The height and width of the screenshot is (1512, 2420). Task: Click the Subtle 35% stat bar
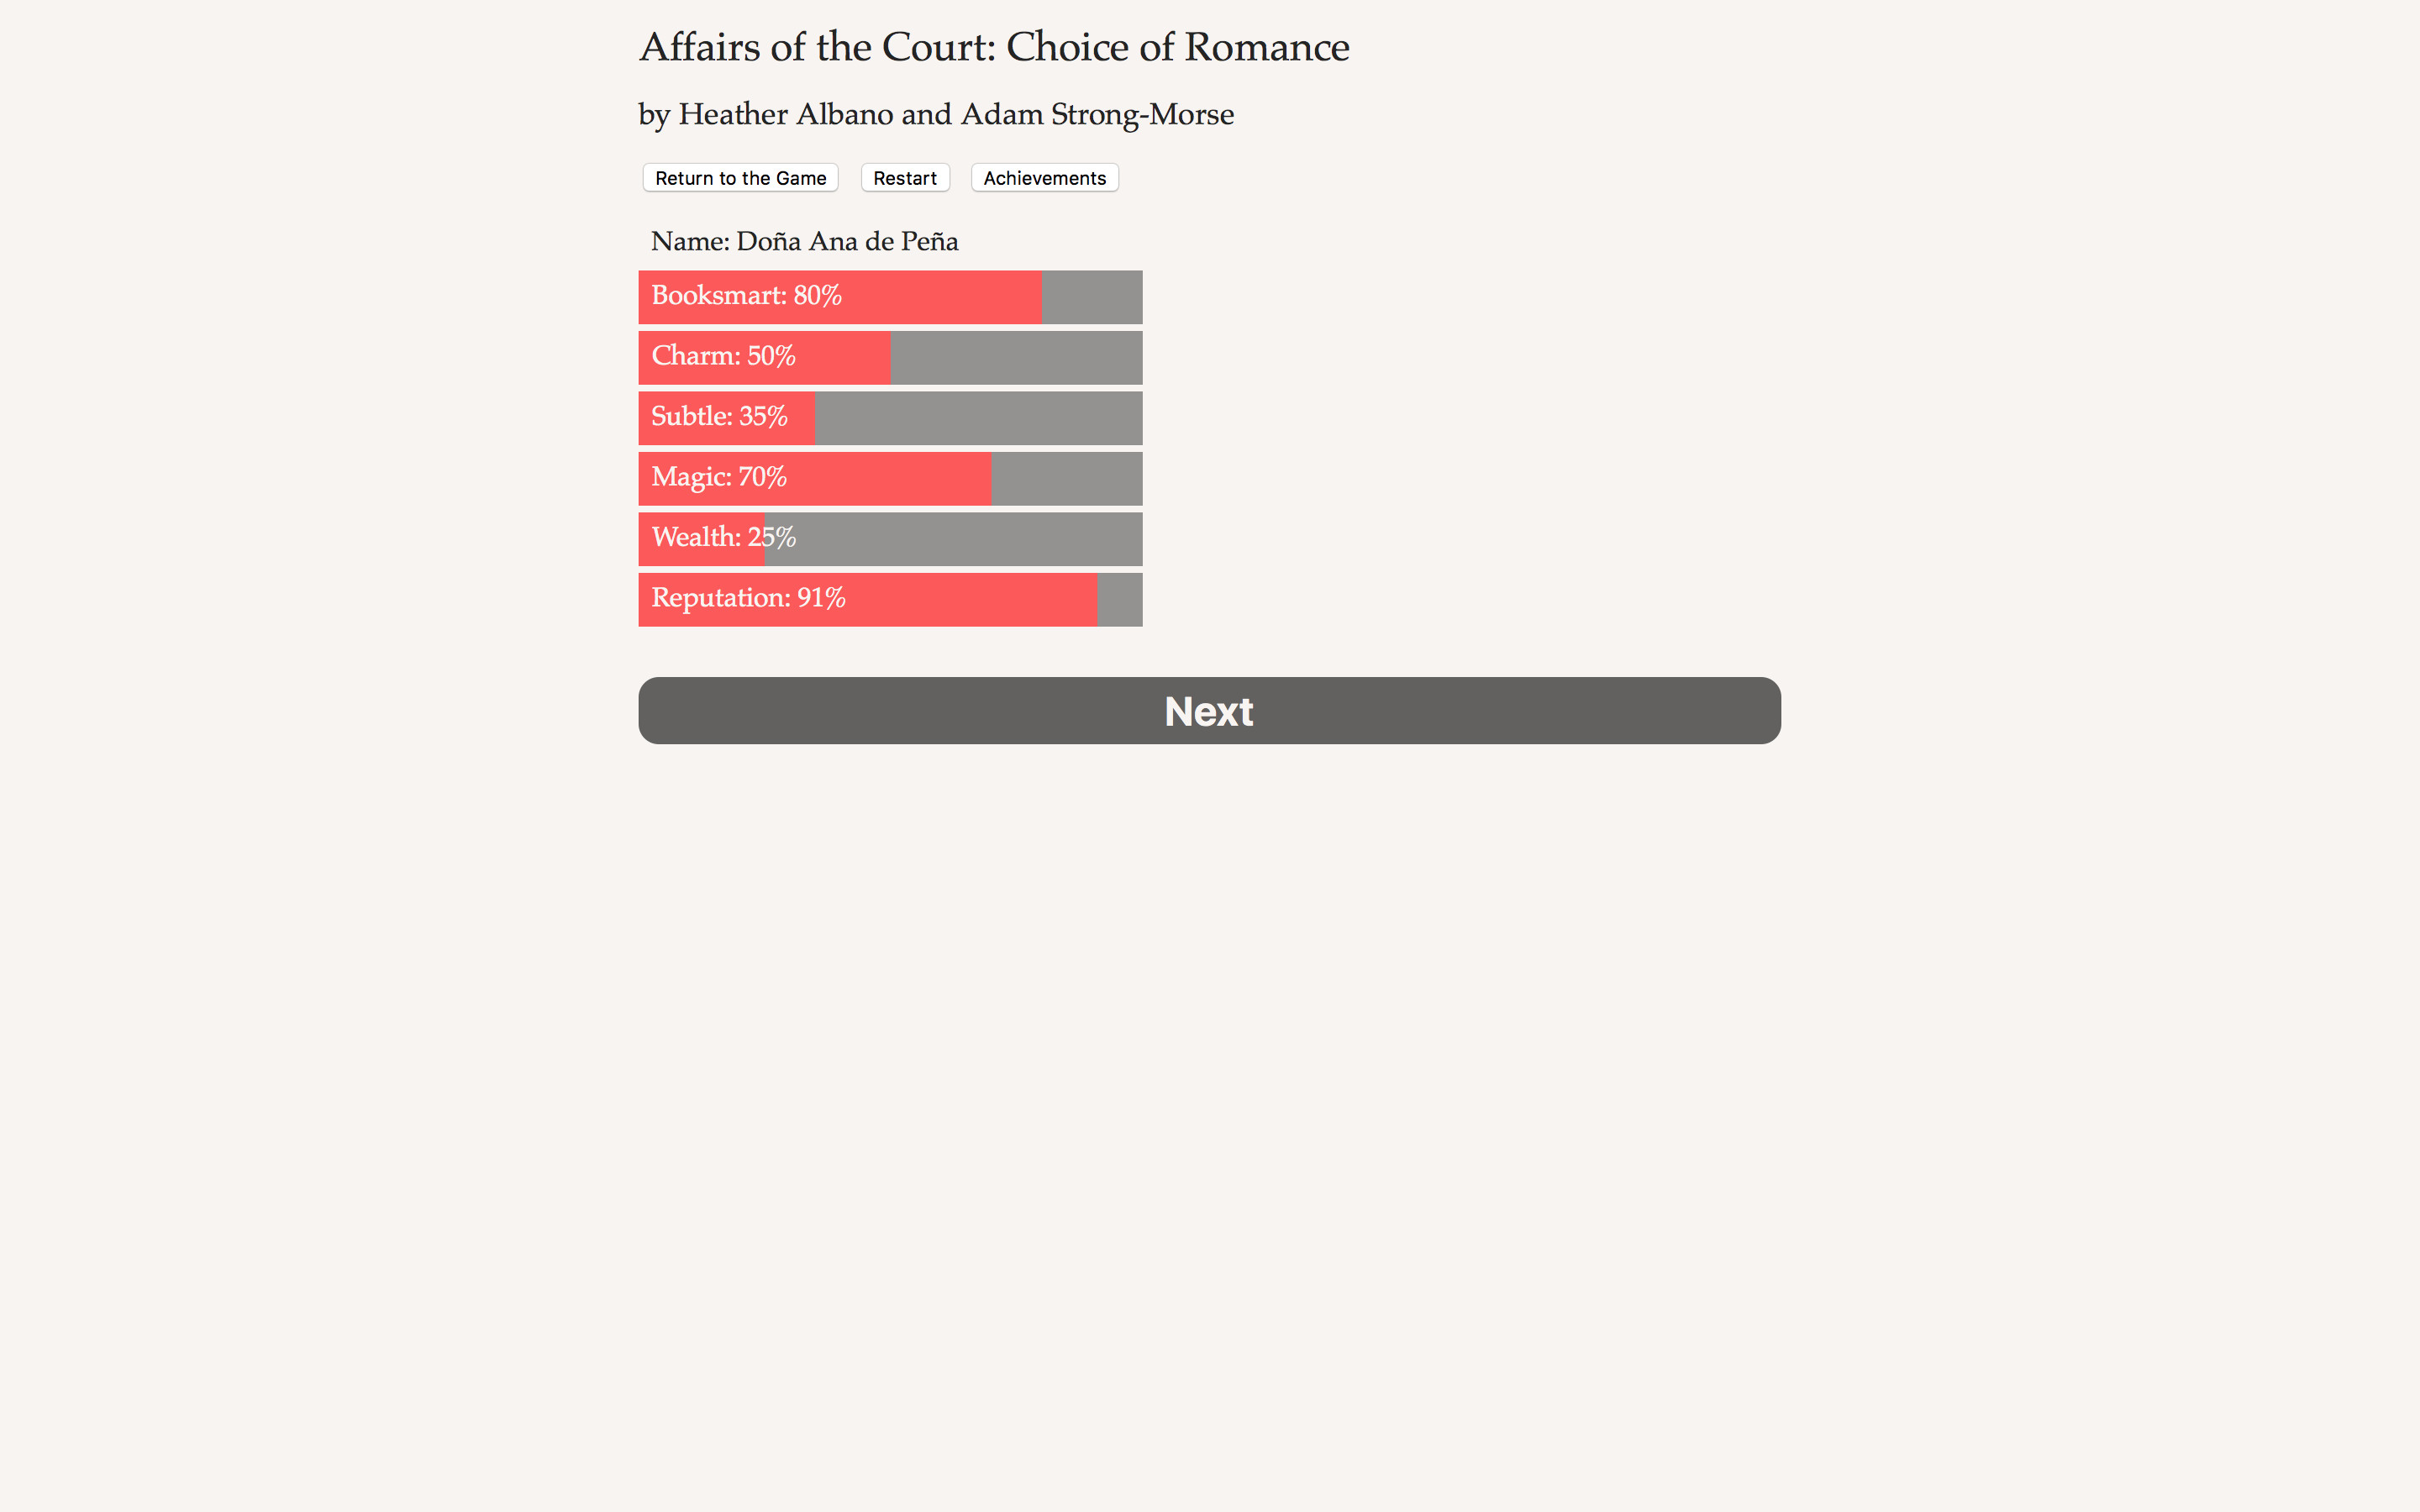(889, 417)
